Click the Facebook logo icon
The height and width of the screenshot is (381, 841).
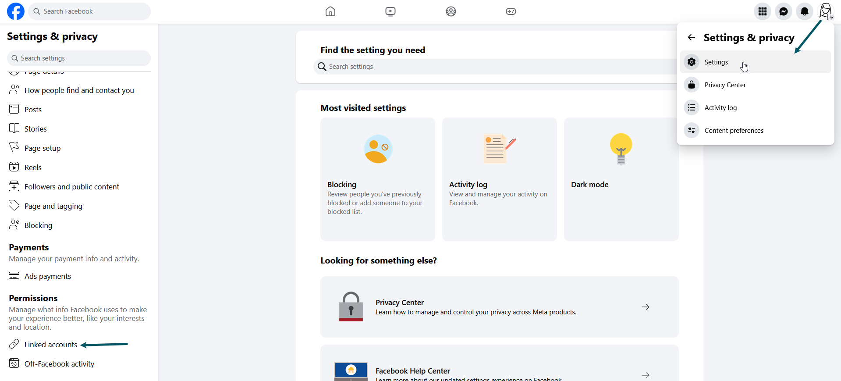pos(16,11)
